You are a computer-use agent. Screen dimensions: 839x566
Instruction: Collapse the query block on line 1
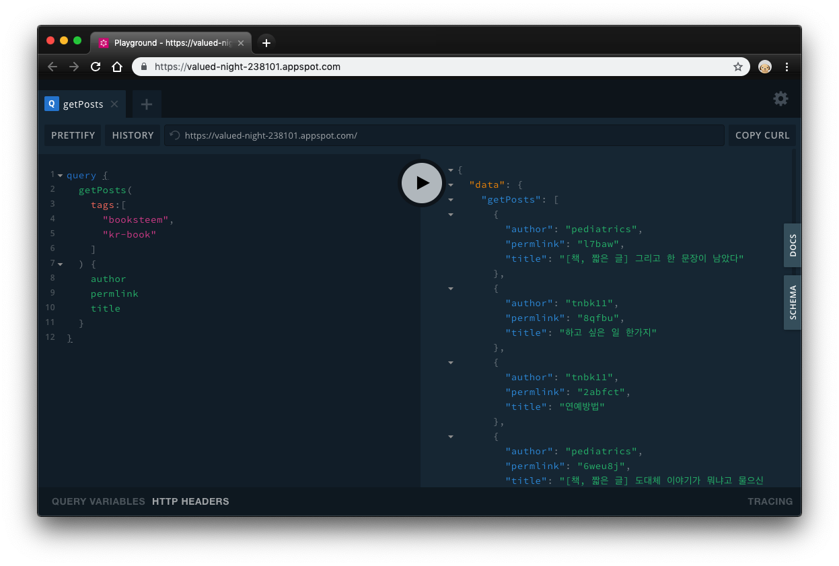pos(61,176)
